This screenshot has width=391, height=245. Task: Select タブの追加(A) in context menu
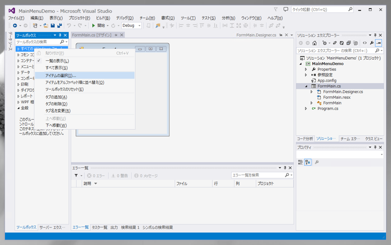[x=85, y=97]
